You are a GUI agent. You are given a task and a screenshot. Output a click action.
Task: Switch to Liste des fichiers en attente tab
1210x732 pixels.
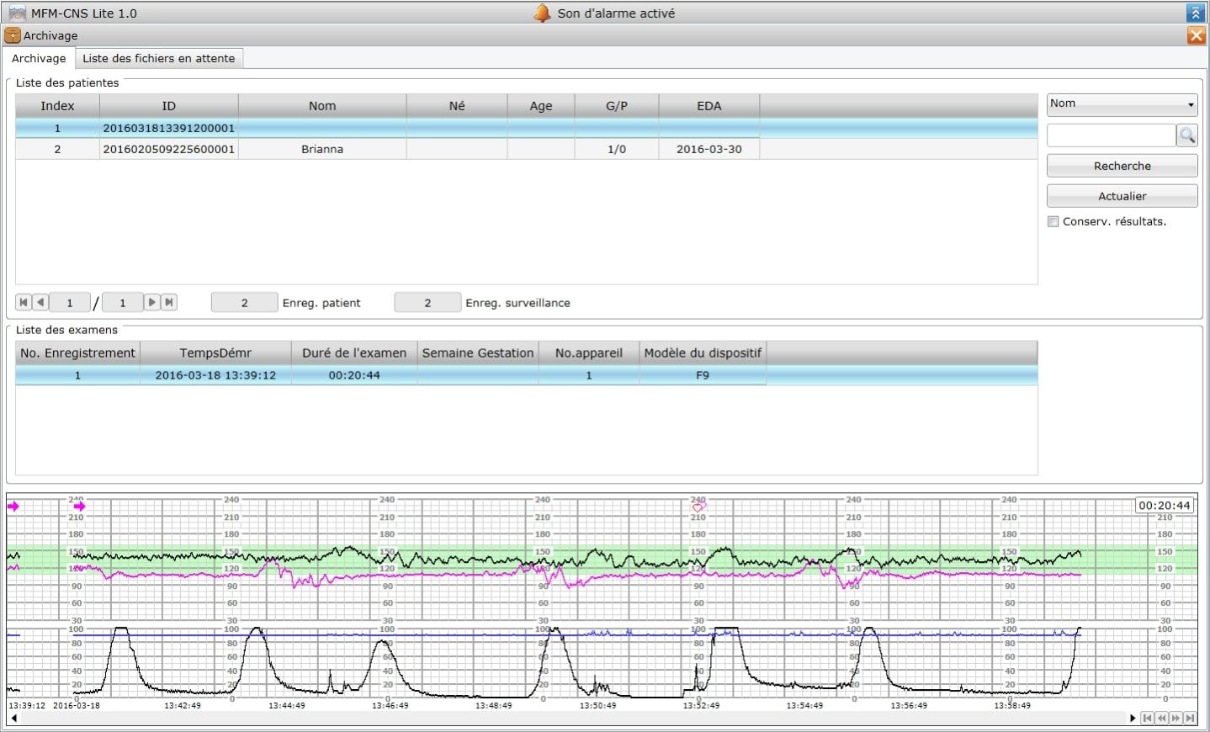click(x=158, y=58)
